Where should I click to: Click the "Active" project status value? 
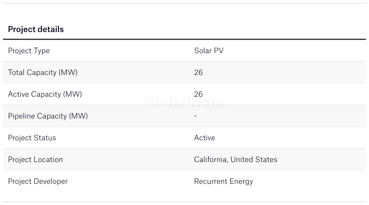click(x=204, y=138)
